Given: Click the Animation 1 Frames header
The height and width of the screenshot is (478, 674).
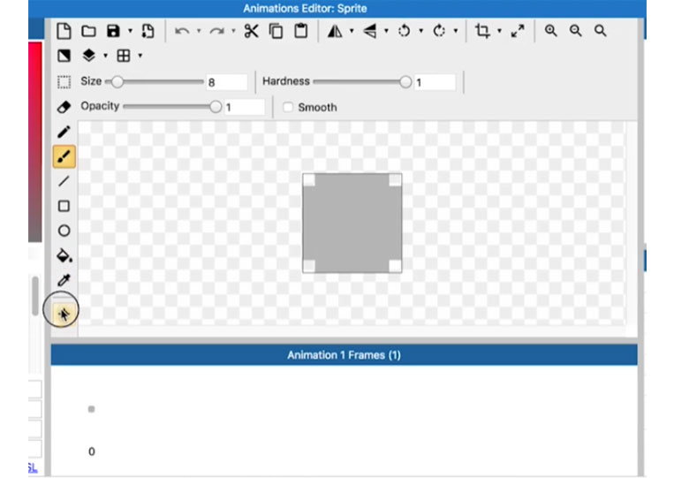Looking at the screenshot, I should pyautogui.click(x=344, y=355).
